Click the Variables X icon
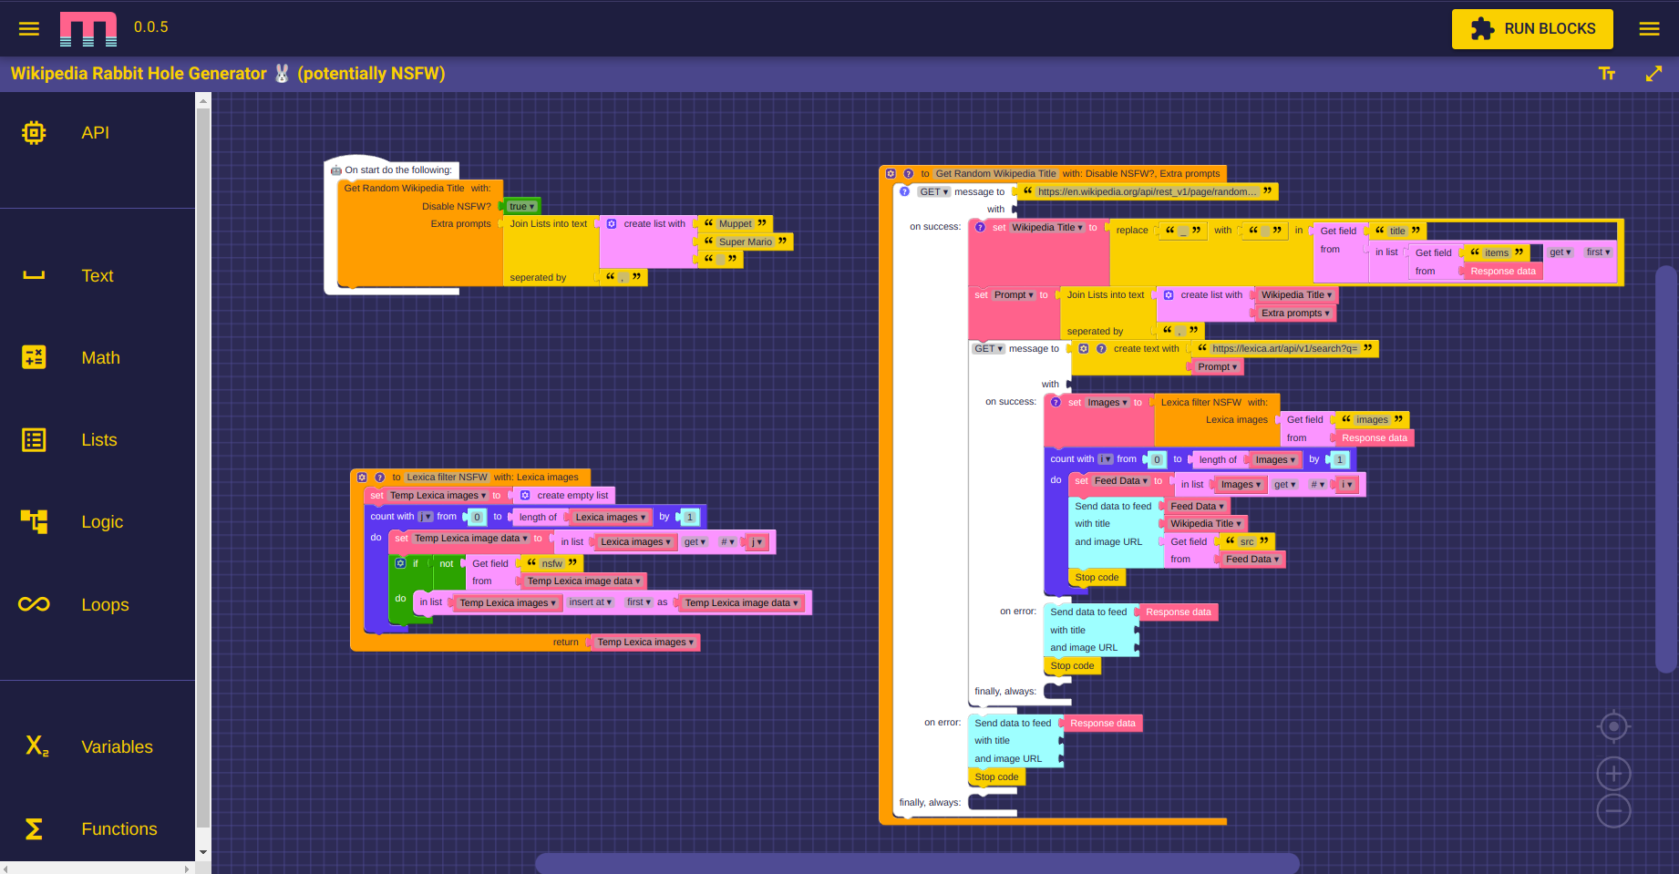1679x874 pixels. [x=36, y=746]
